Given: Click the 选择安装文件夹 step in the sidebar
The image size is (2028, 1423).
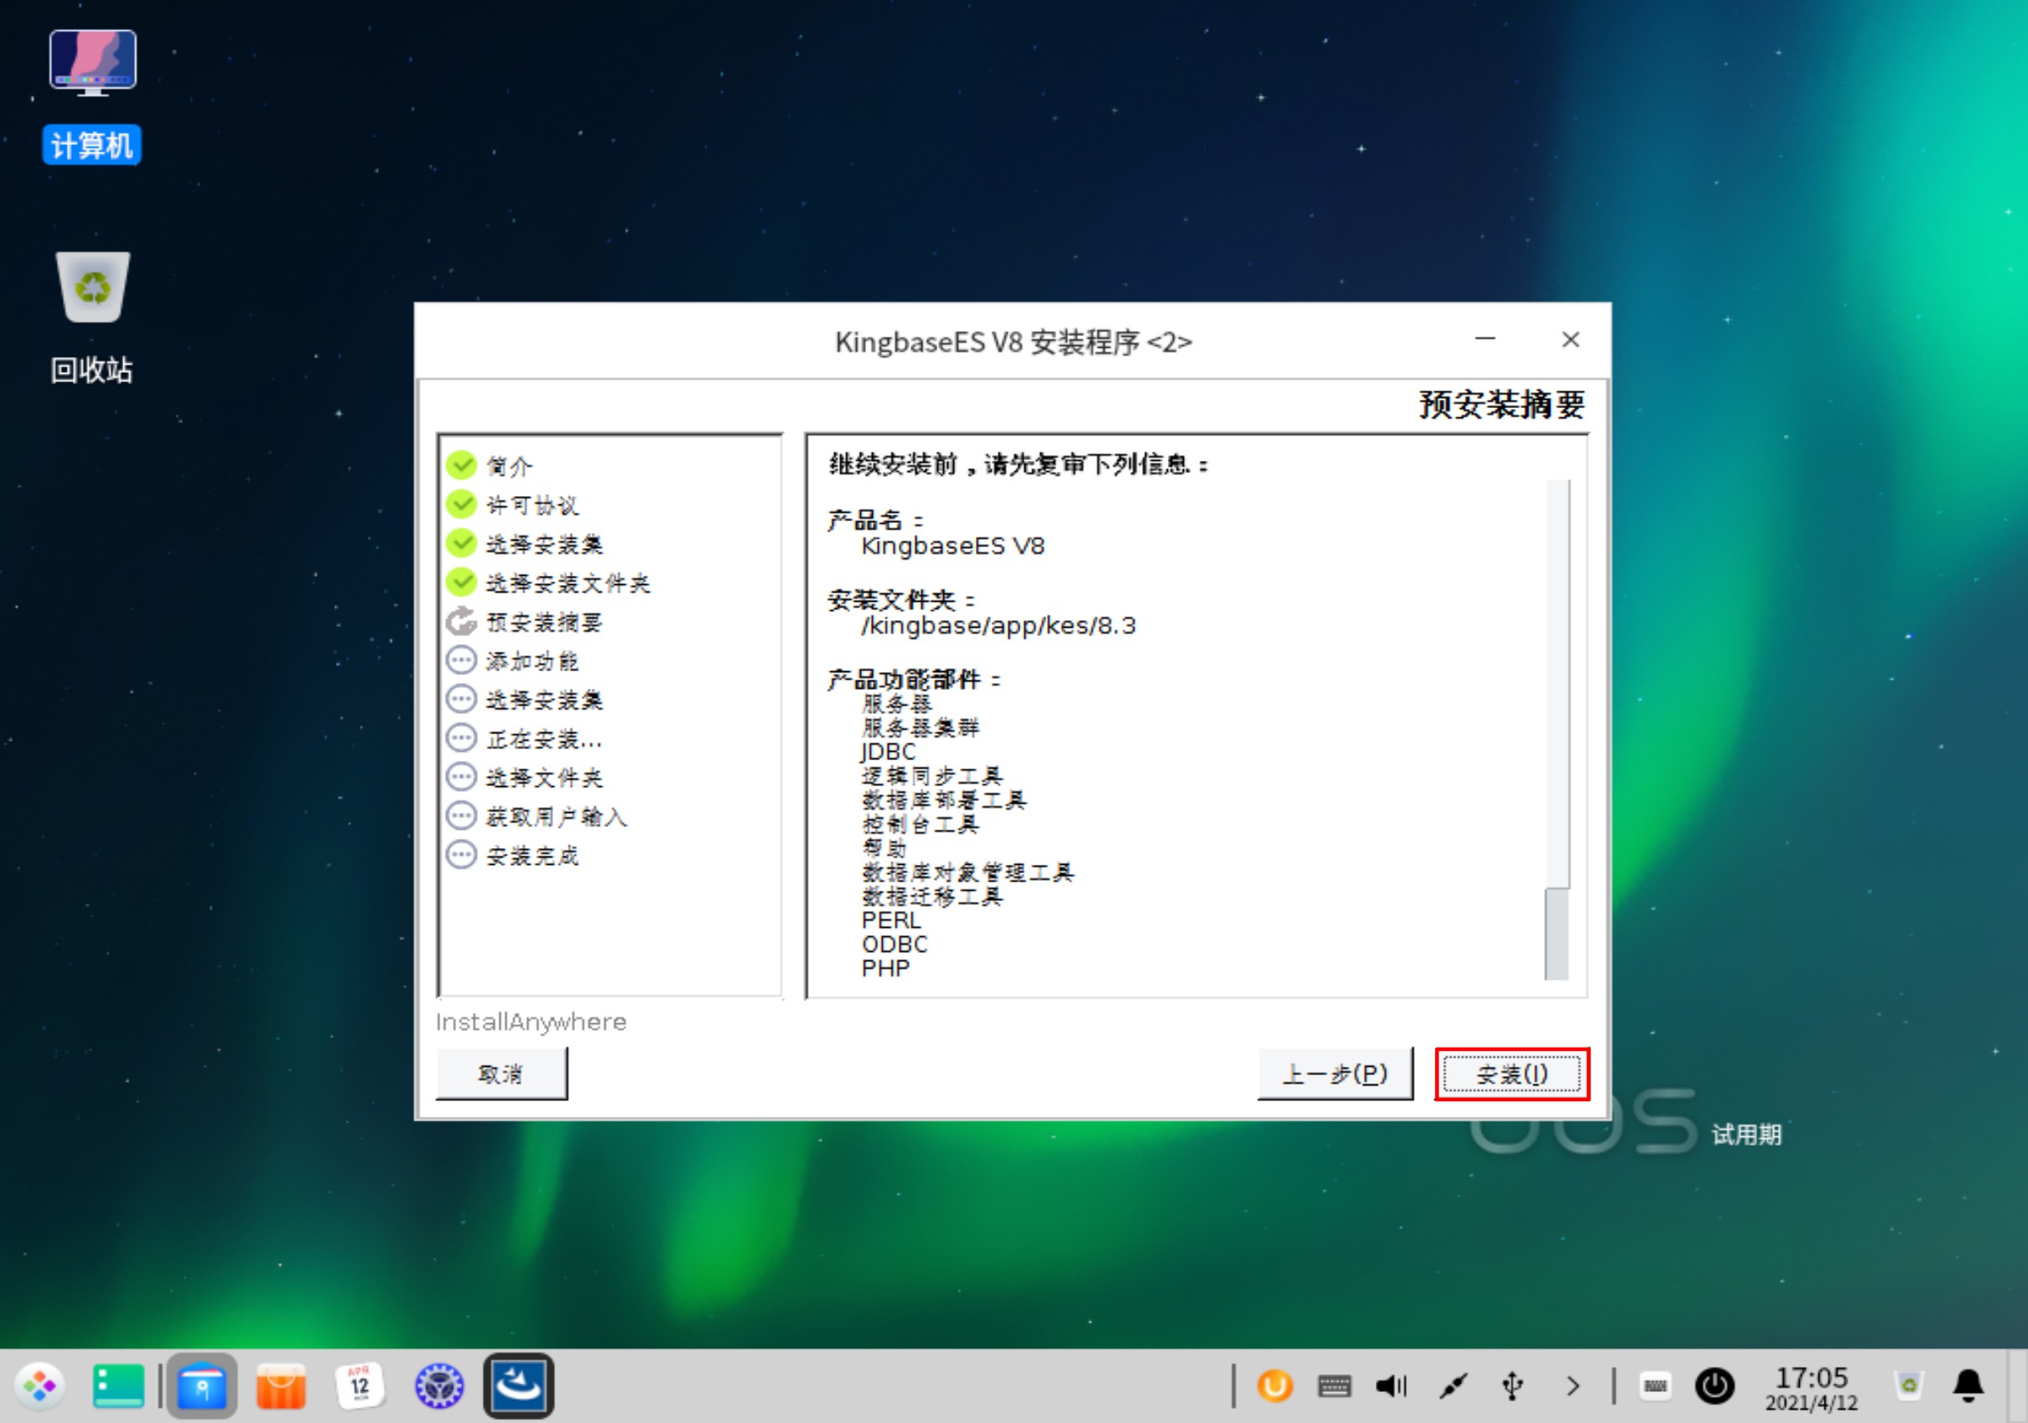Looking at the screenshot, I should 567,582.
